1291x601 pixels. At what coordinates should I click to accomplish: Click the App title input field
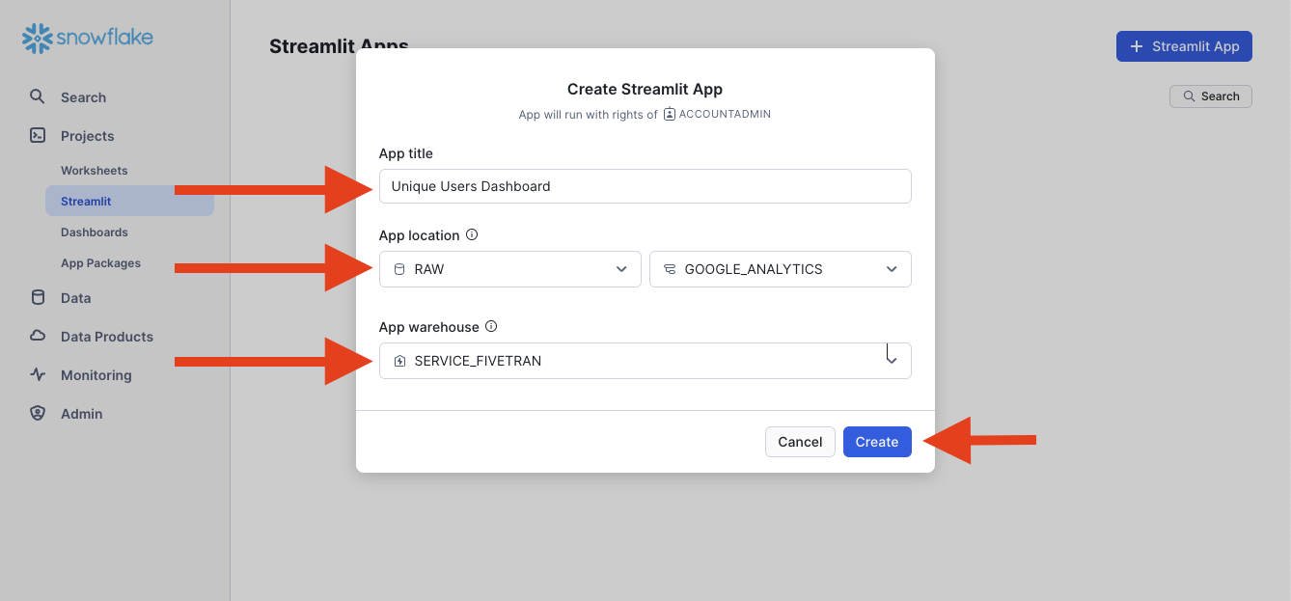(x=645, y=186)
